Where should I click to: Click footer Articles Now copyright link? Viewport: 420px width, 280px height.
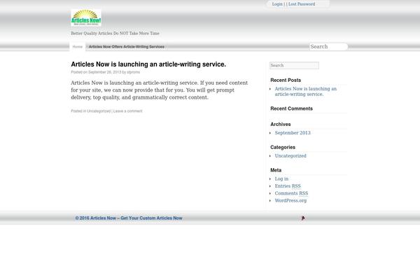[x=129, y=218]
